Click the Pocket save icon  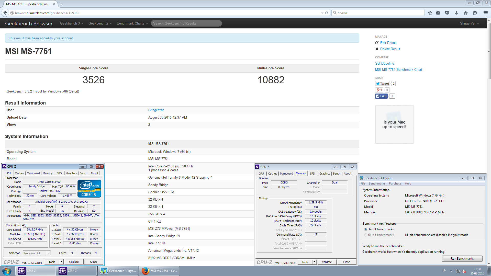pos(447,13)
